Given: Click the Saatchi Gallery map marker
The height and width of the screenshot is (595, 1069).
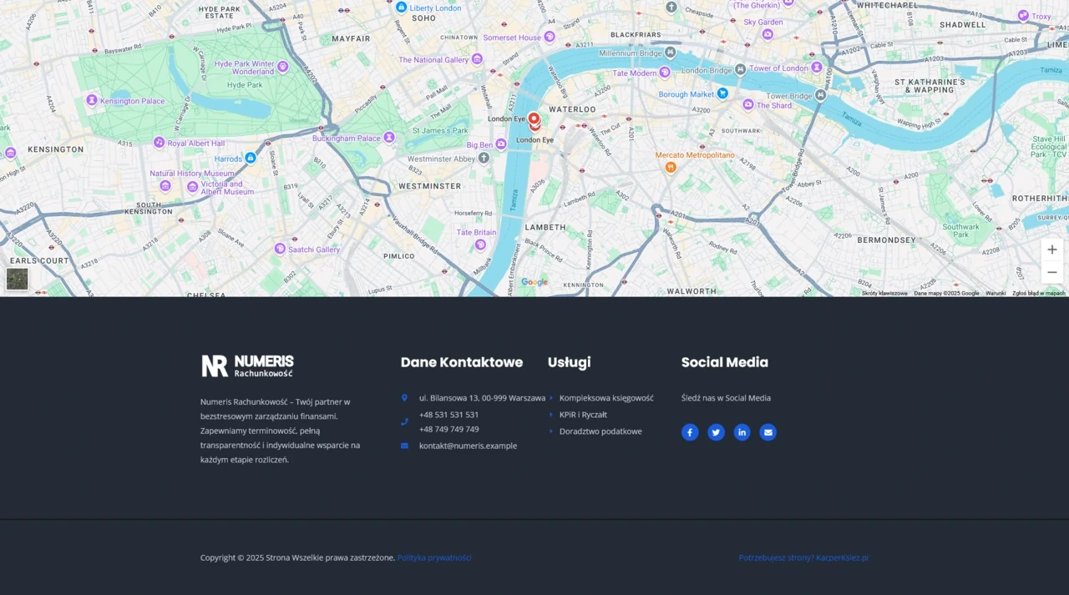Looking at the screenshot, I should (281, 249).
